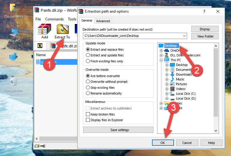Image resolution: width=231 pixels, height=156 pixels.
Task: Click the Cancel button
Action: 187,143
